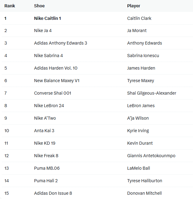193x199 pixels.
Task: Select the Puma MB.06 shoe cell
Action: click(47, 168)
